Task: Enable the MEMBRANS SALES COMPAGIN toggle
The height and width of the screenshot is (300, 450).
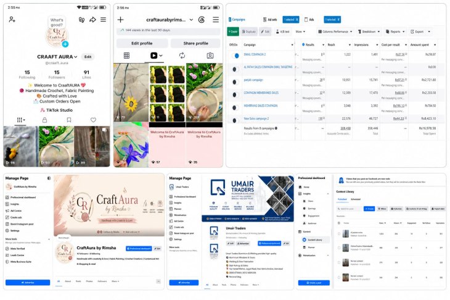Action: (235, 108)
